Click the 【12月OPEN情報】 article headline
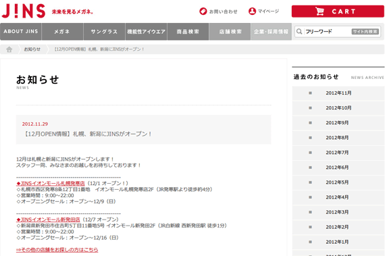This screenshot has width=385, height=256. pyautogui.click(x=87, y=134)
